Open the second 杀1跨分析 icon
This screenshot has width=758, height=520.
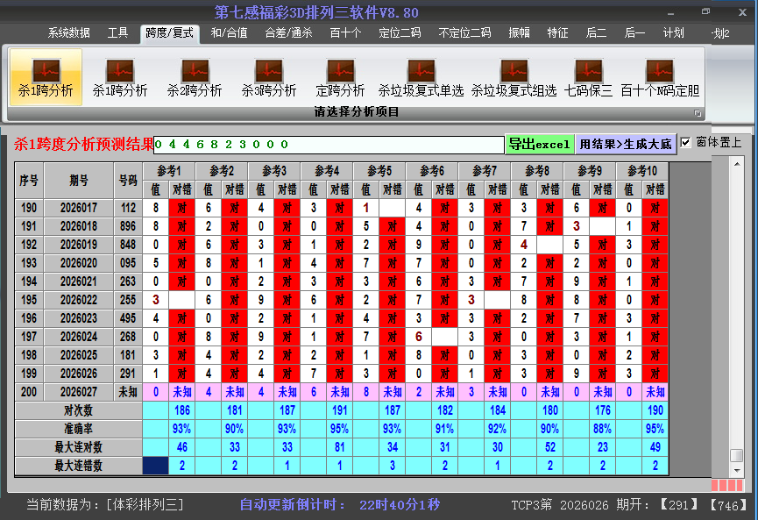tap(120, 77)
